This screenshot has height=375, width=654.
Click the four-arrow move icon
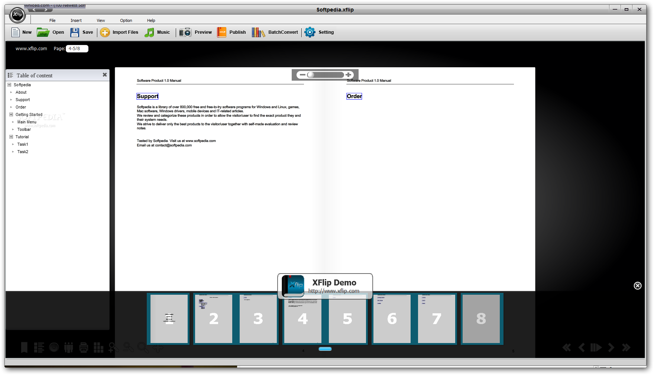coord(158,348)
